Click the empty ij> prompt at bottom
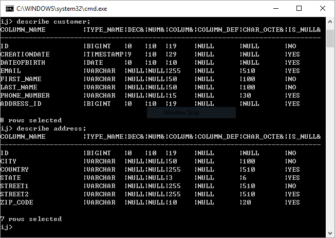This screenshot has width=335, height=238. (7, 227)
